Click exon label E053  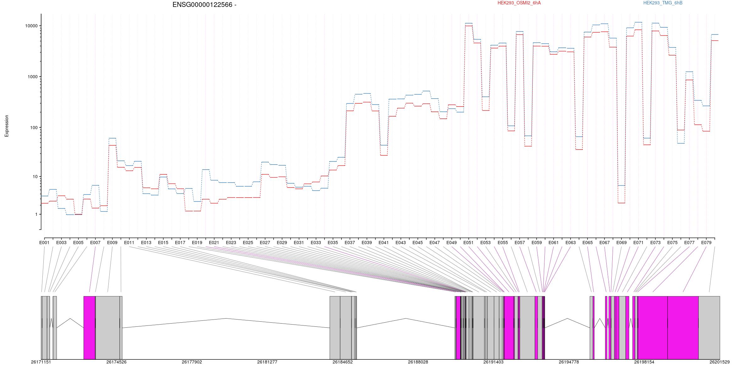[x=485, y=243]
